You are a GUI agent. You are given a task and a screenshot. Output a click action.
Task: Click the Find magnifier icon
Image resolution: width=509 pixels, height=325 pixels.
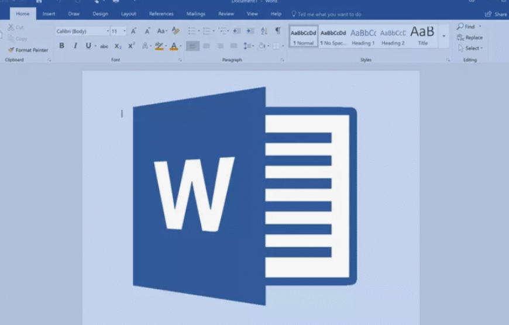click(460, 26)
